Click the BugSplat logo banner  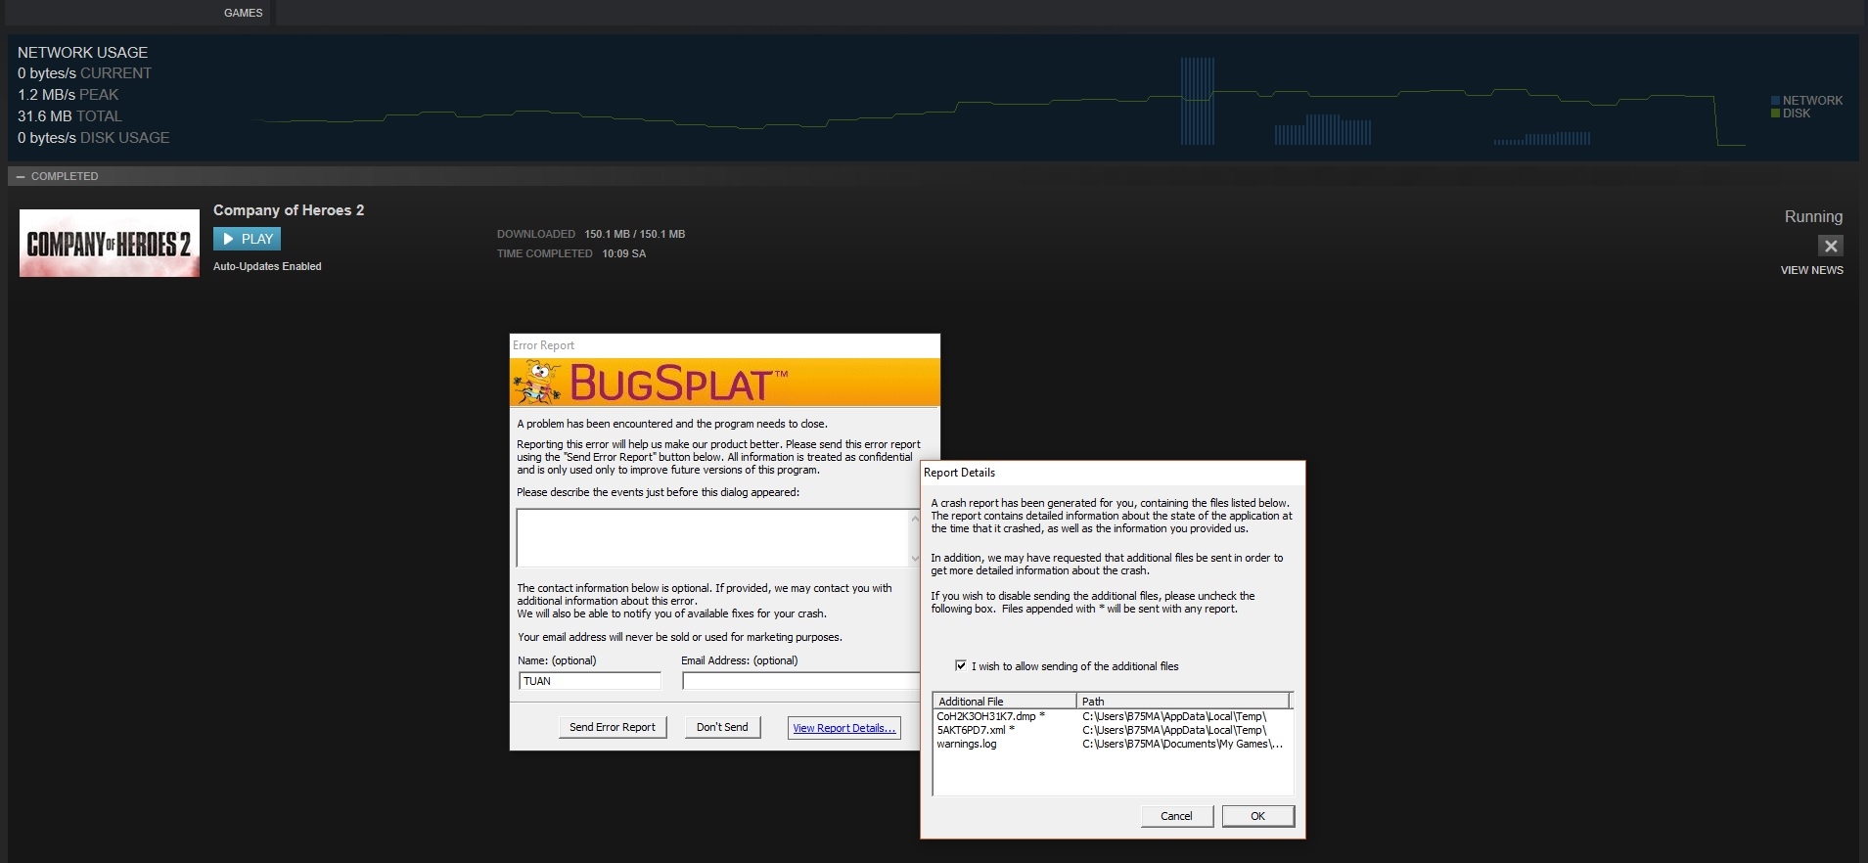[x=725, y=383]
